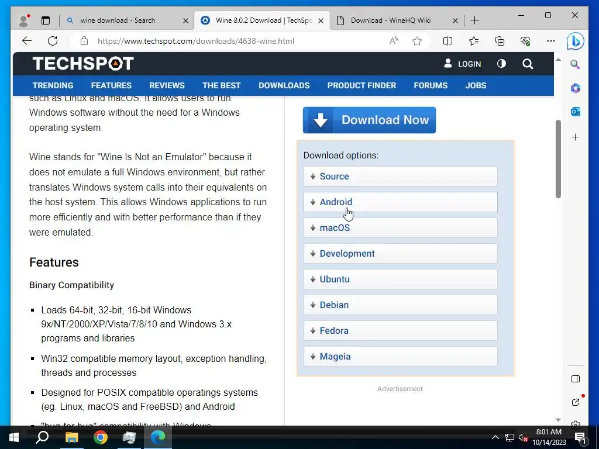Choose the Mageia download option
The width and height of the screenshot is (599, 449).
401,356
